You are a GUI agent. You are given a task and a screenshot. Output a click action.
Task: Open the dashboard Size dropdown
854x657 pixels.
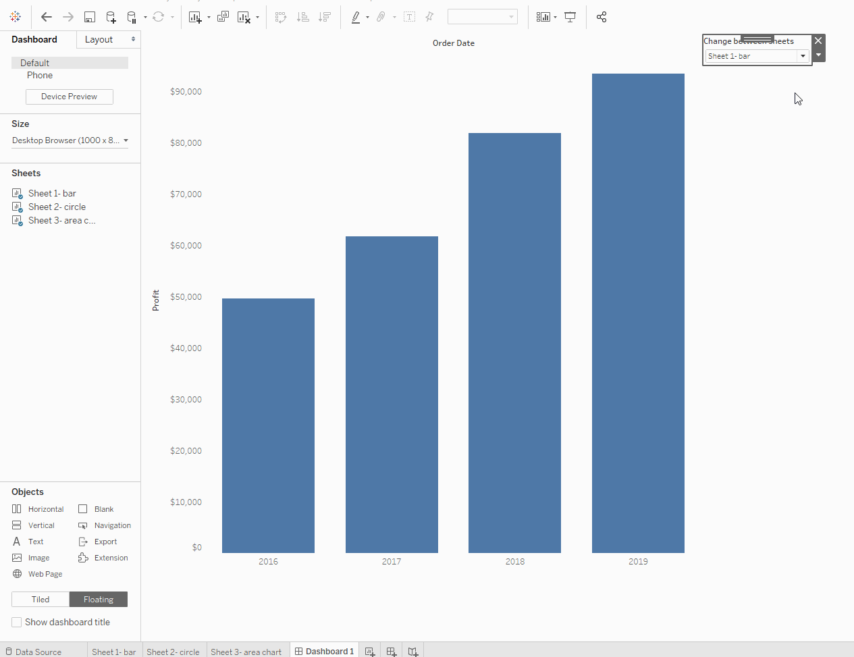[x=70, y=140]
